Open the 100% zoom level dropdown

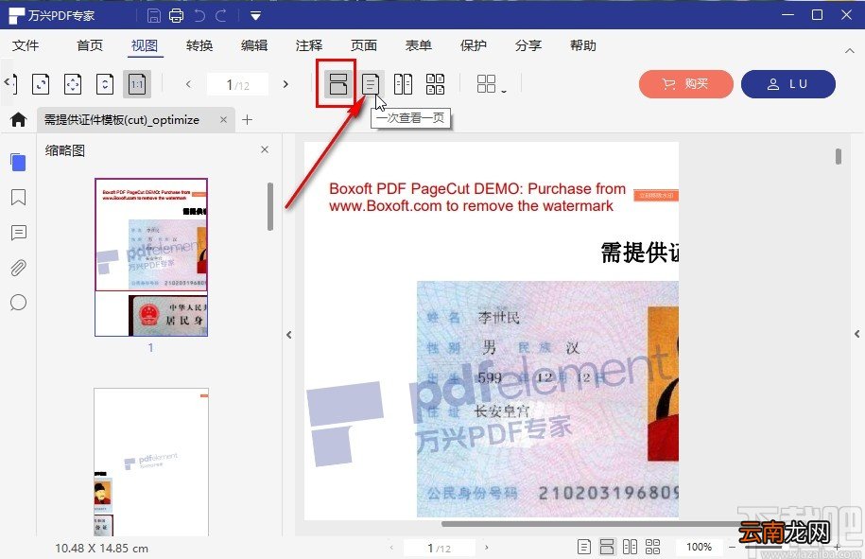699,547
